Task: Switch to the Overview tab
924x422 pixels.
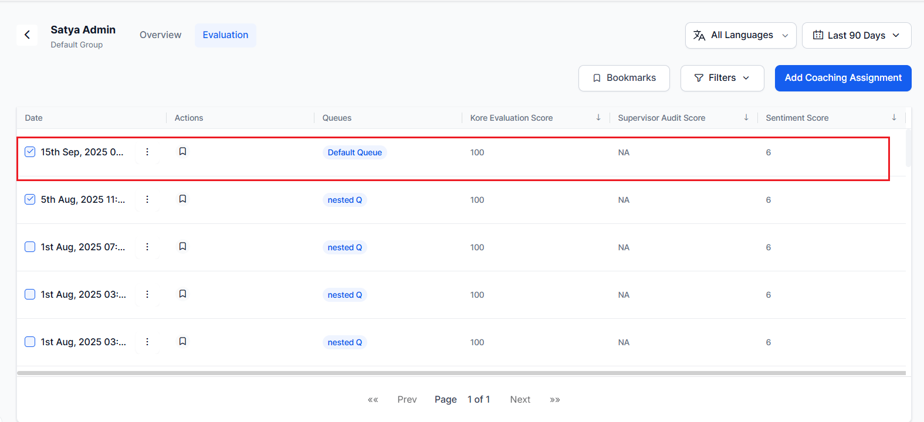Action: [x=160, y=35]
